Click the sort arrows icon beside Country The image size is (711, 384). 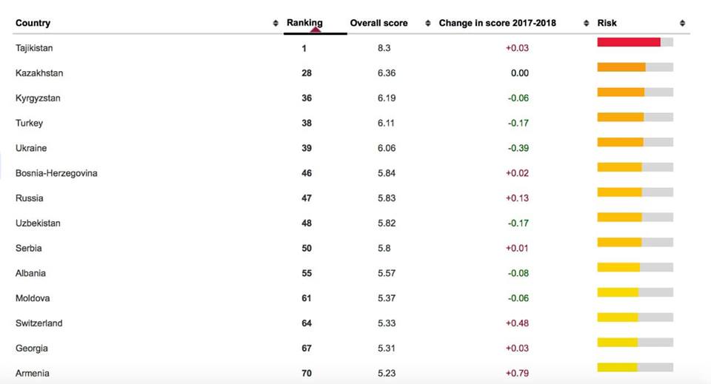click(x=276, y=24)
